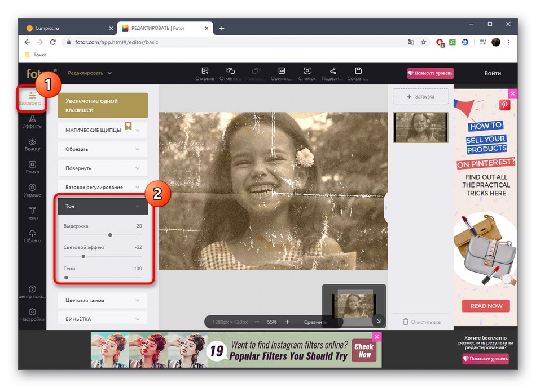
Task: Expand the Цветовая гамма section
Action: pos(103,300)
